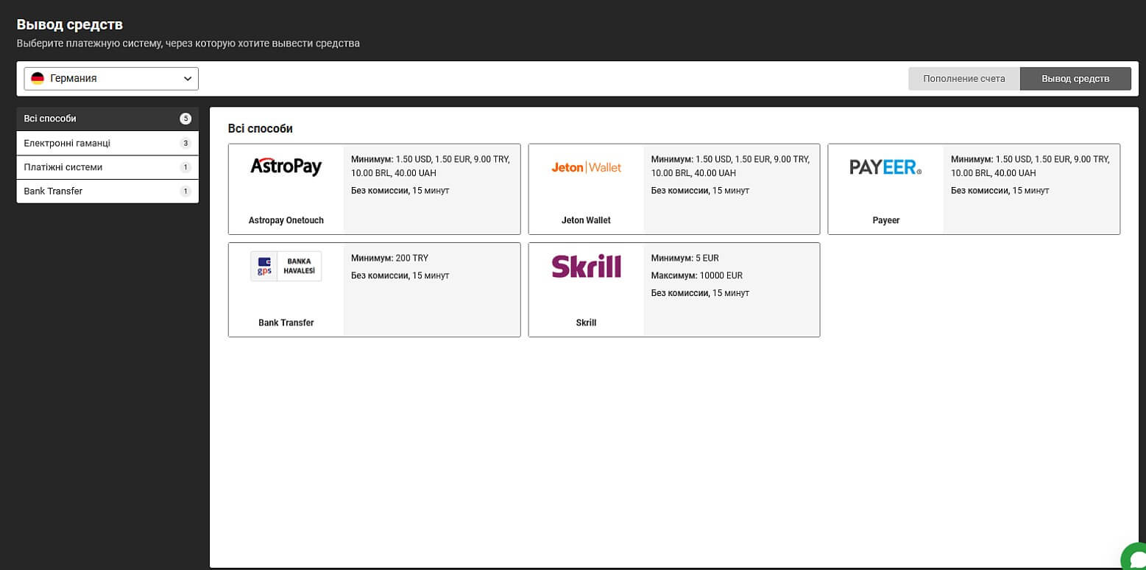Screen dimensions: 1146x570
Task: Click count badge 3 beside Електронні гаманці
Action: coord(185,143)
